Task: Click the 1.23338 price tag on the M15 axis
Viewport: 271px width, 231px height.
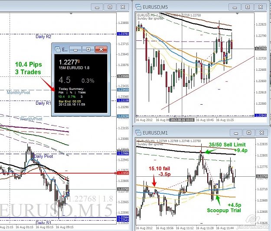Action: click(x=123, y=101)
